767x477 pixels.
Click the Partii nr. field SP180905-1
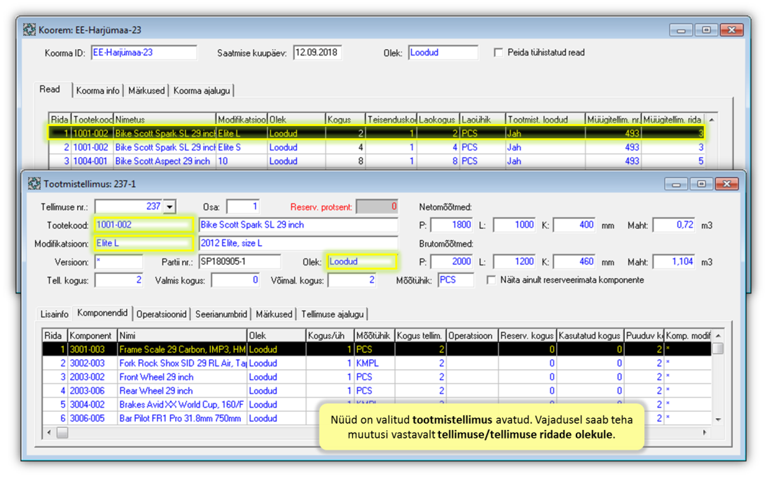tap(240, 262)
